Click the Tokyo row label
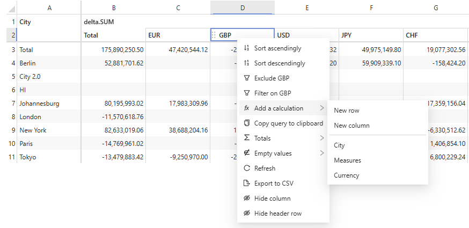This screenshot has height=228, width=469. [x=28, y=157]
